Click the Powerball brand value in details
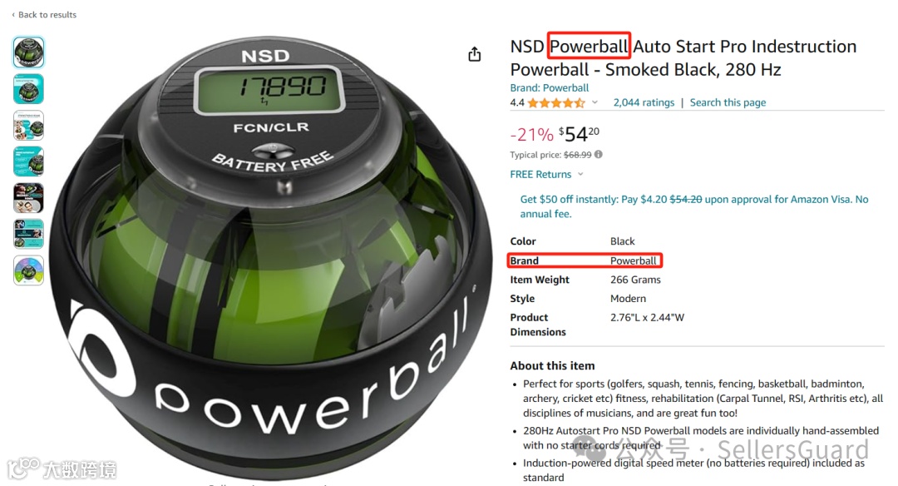Viewport: 898px width, 486px height. point(633,260)
